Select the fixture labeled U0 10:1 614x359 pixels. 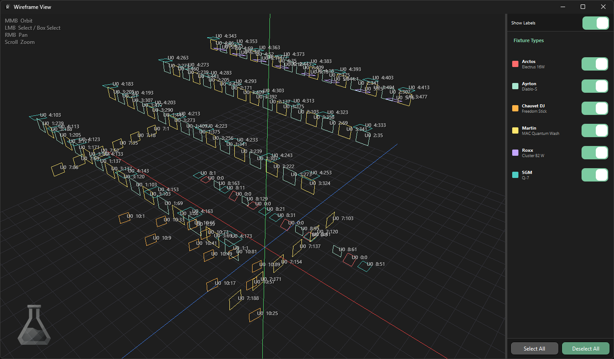coord(124,218)
